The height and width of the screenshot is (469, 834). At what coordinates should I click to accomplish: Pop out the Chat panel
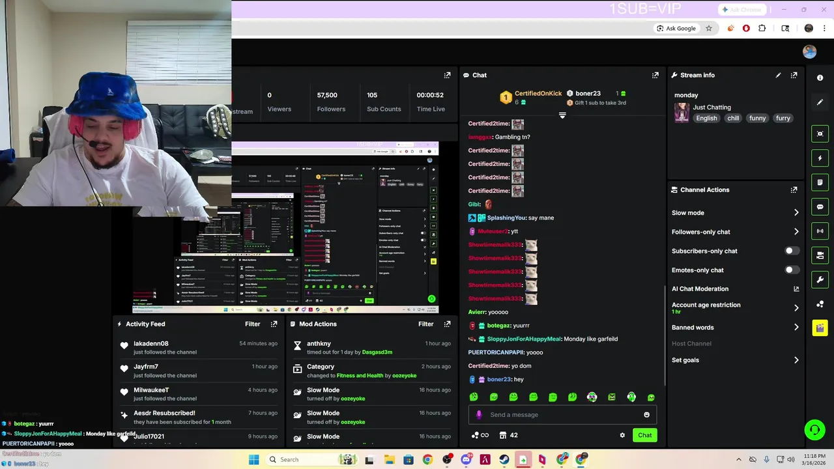pyautogui.click(x=655, y=75)
